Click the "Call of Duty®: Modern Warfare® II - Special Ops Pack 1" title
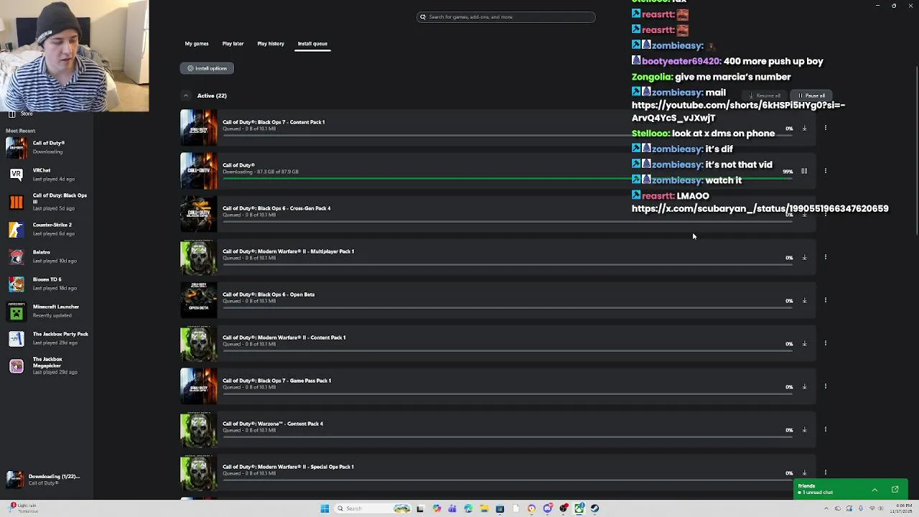The image size is (919, 517). click(288, 467)
